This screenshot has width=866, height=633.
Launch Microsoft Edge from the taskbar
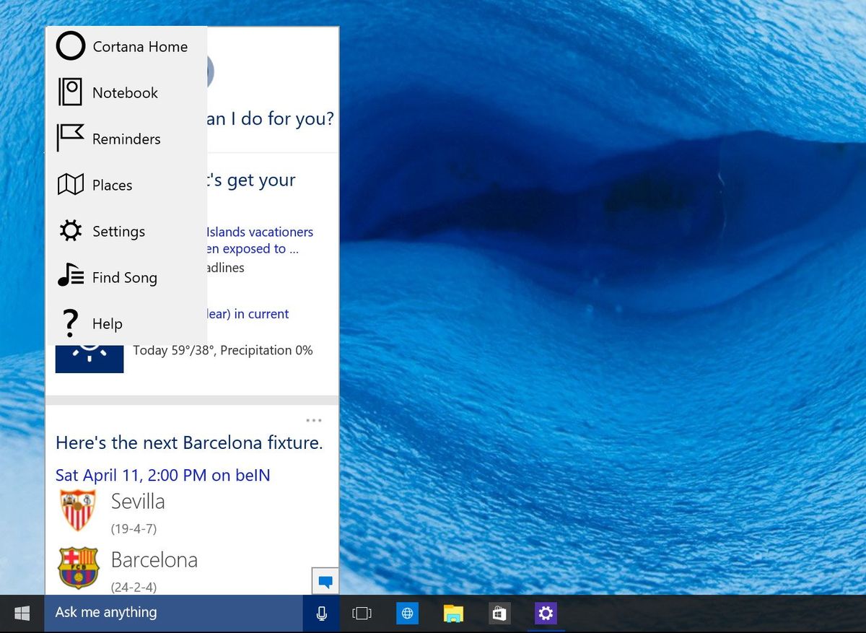coord(407,613)
